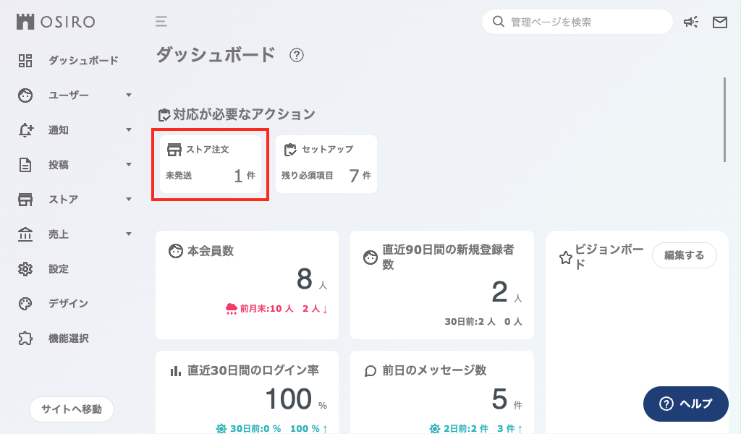Click the 30日前:2 人 text
Viewport: 741px width, 434px height.
(x=470, y=322)
